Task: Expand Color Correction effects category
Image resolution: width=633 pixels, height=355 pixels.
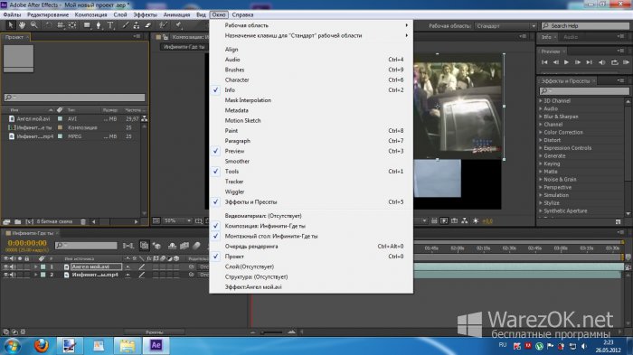Action: click(541, 132)
